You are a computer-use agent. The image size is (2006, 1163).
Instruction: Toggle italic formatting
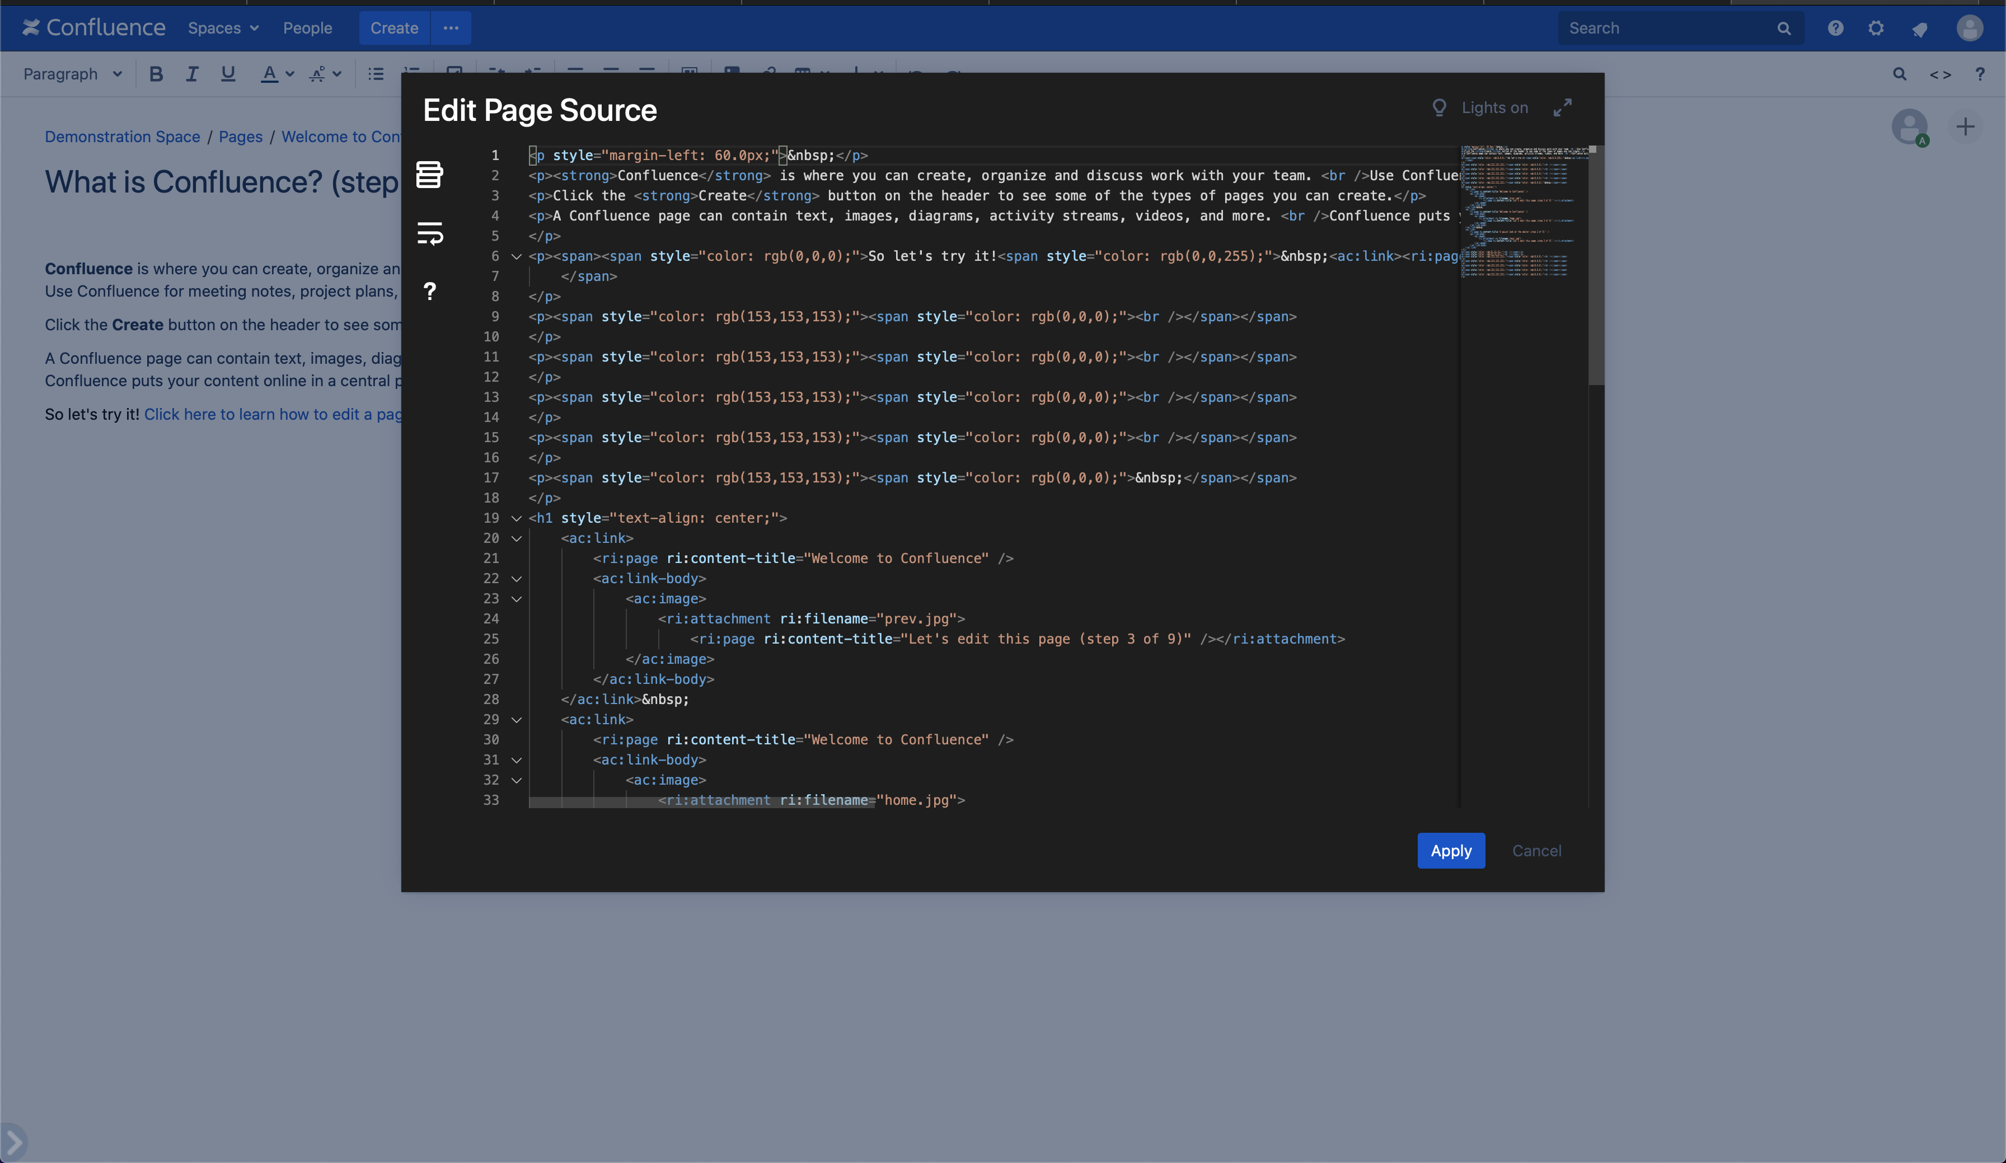point(192,73)
